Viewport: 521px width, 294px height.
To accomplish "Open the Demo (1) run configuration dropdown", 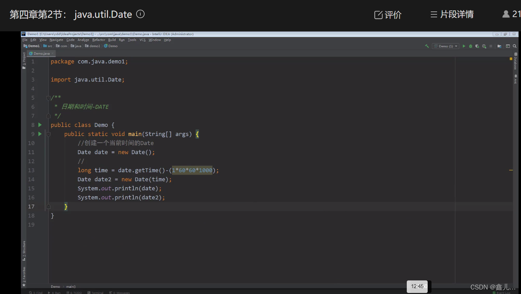I will (x=446, y=46).
